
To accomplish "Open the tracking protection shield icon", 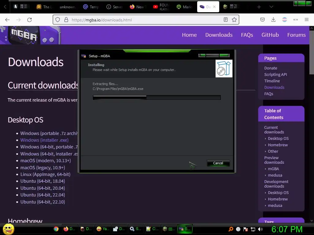I will pyautogui.click(x=58, y=20).
